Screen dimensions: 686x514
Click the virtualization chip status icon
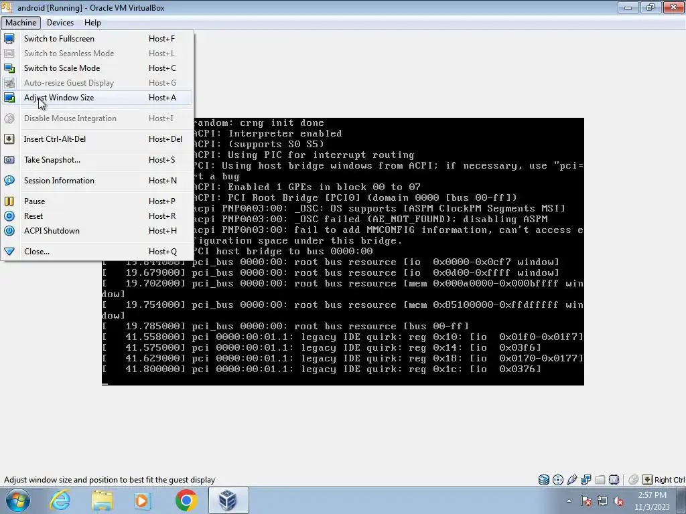click(x=614, y=480)
